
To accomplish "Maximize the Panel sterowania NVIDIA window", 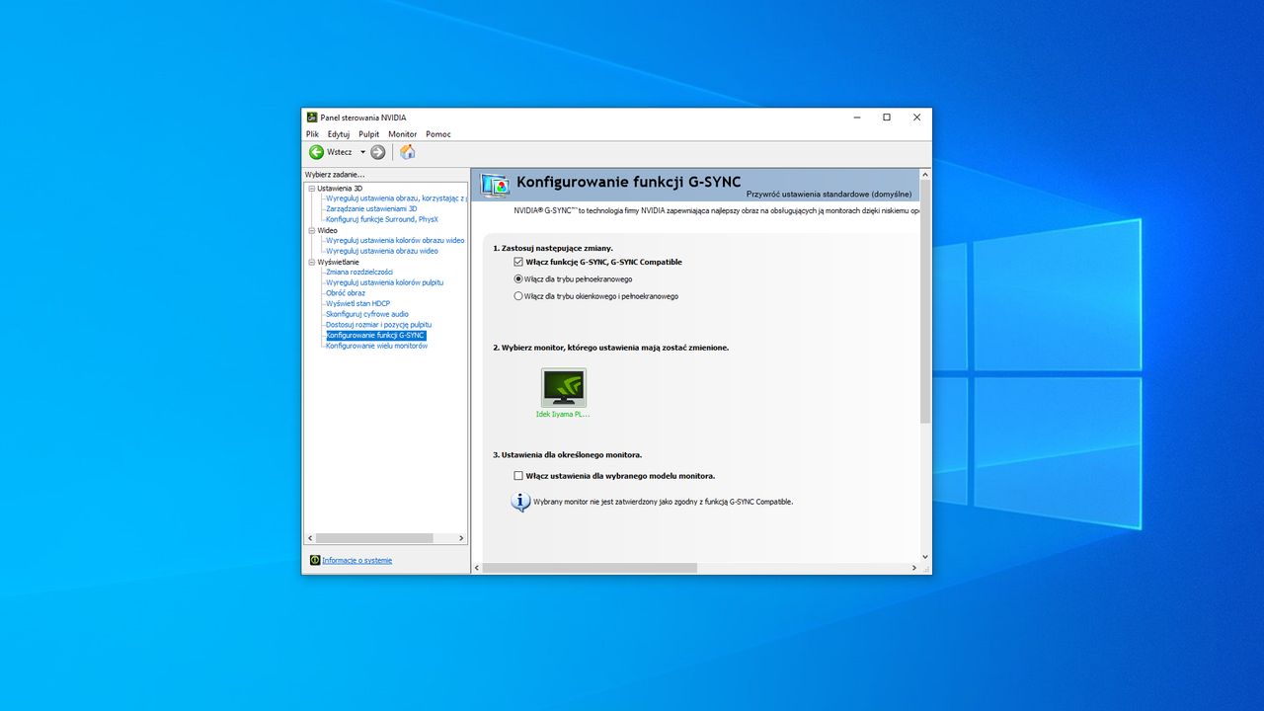I will [x=887, y=118].
